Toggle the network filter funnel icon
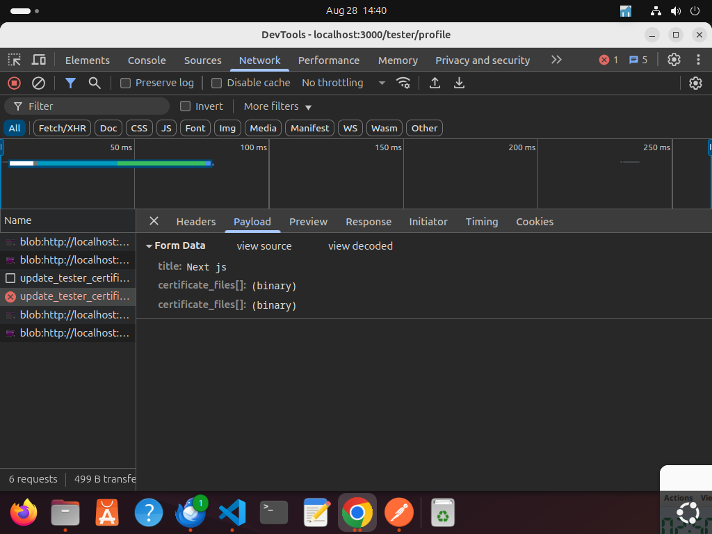The height and width of the screenshot is (534, 712). 70,83
